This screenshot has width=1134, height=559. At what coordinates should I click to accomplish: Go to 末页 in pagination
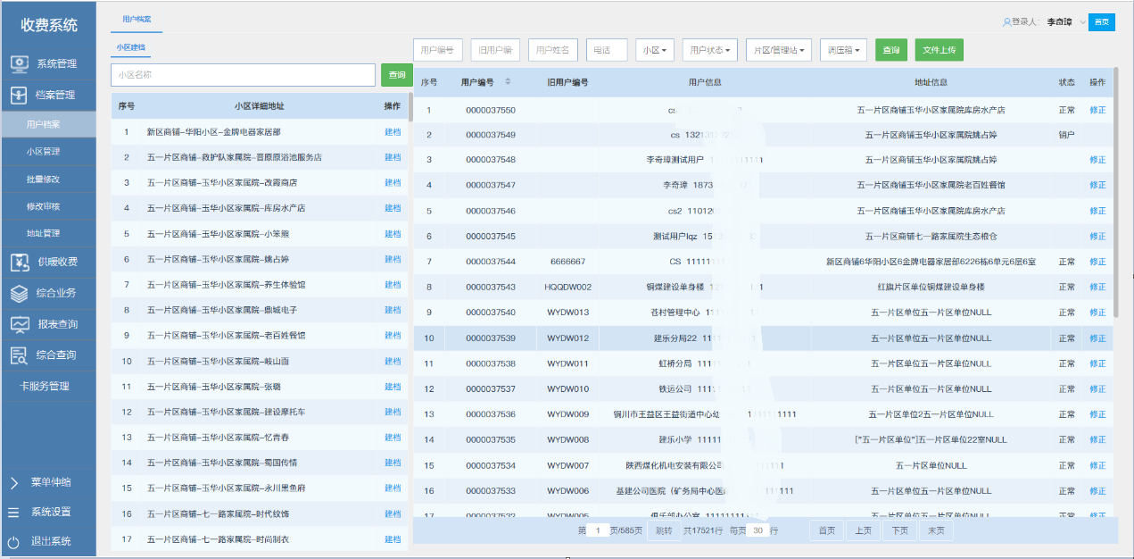coord(936,530)
